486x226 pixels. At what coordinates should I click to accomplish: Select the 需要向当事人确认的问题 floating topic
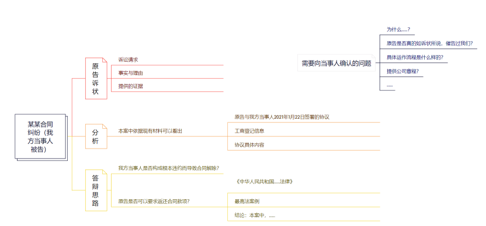click(336, 63)
